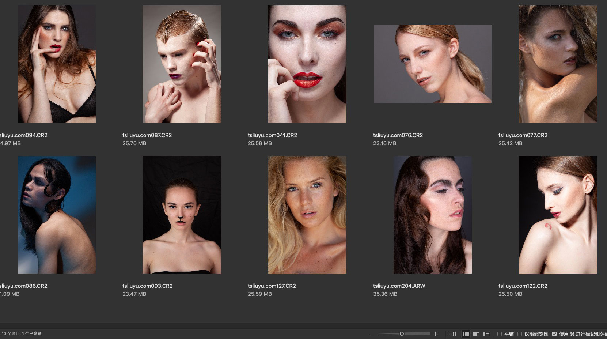The width and height of the screenshot is (607, 339).
Task: Click the filename label tsliuyu.com204.ARW
Action: (x=399, y=286)
